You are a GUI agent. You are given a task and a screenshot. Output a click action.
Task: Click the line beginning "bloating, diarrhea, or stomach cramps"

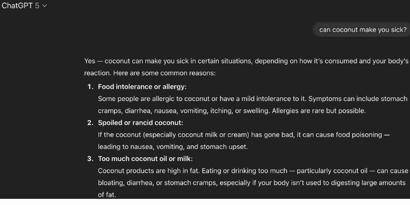point(252,182)
